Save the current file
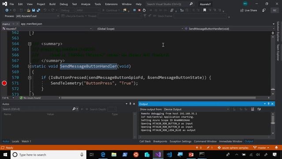The width and height of the screenshot is (282, 159). (x=33, y=10)
